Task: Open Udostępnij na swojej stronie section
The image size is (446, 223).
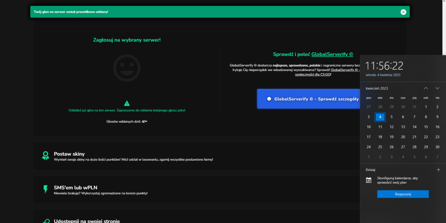Action: (197, 217)
